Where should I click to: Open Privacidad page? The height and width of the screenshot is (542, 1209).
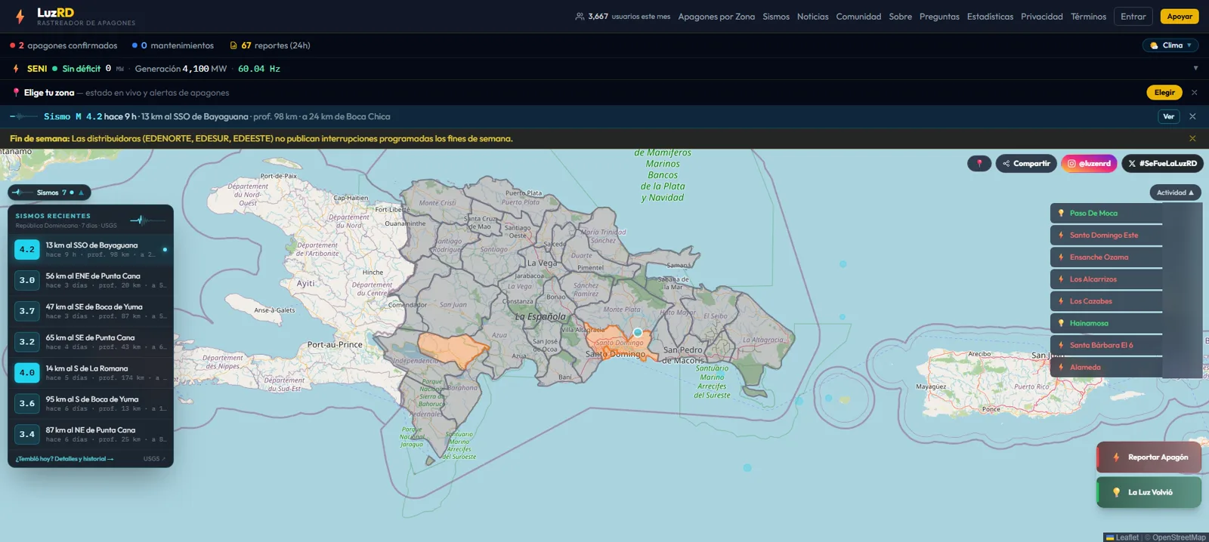point(1041,17)
